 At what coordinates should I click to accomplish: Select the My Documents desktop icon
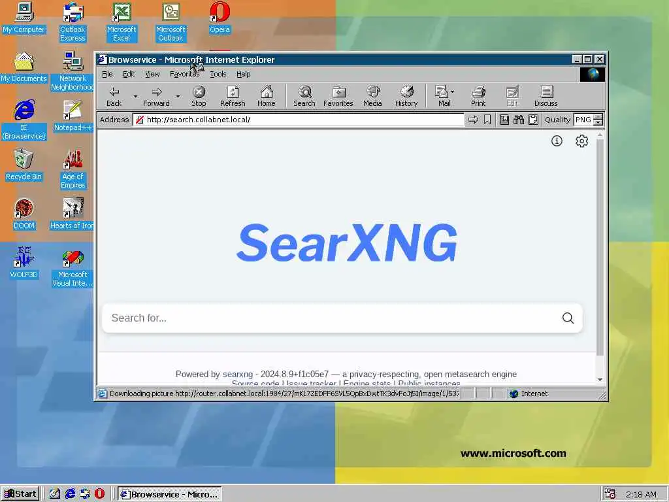point(24,67)
